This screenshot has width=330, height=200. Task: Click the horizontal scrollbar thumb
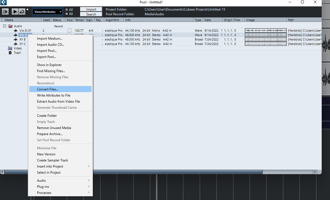point(134,172)
